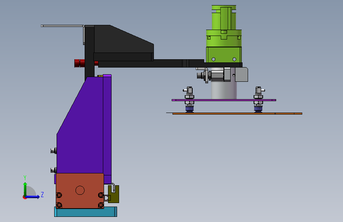
Task: Select the grey block on the shaft's right side
Action: point(241,75)
